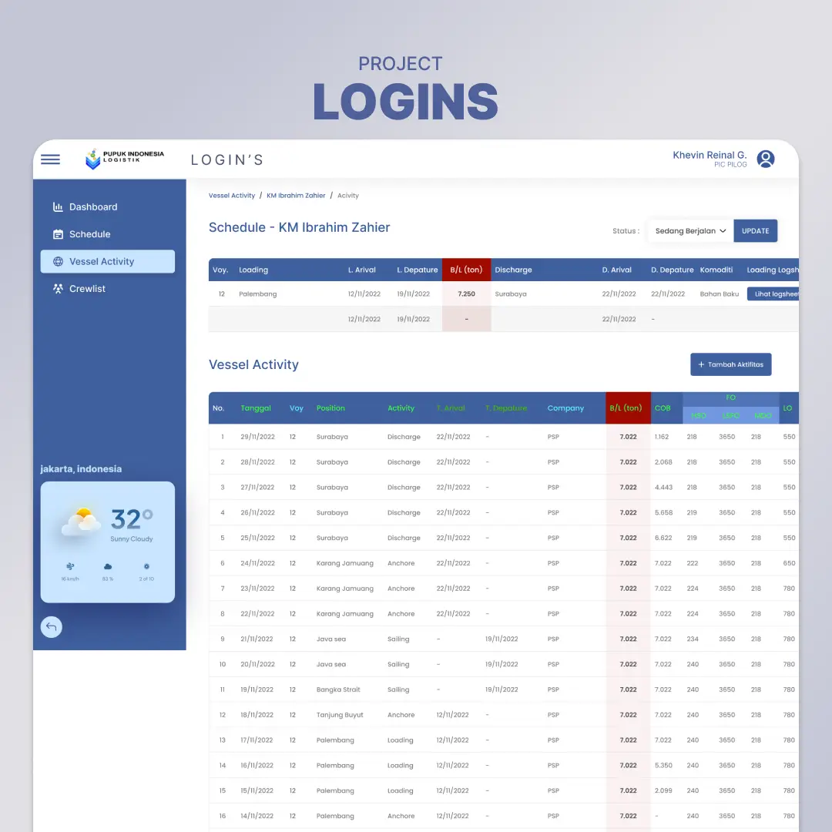This screenshot has width=832, height=832.
Task: Click the KM Ibrahim Zahier breadcrumb link
Action: click(296, 196)
